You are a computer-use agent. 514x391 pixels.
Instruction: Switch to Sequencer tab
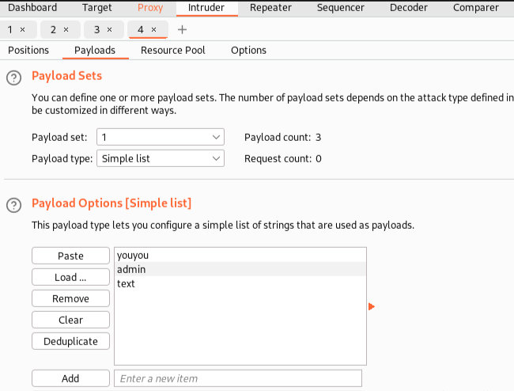pyautogui.click(x=341, y=8)
